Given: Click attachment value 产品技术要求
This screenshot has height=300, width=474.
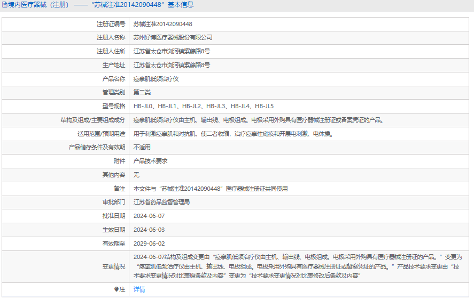Looking at the screenshot, I should (x=150, y=161).
